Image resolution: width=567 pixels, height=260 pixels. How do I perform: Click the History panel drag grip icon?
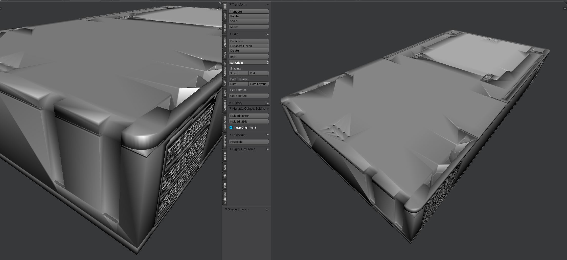coord(267,103)
